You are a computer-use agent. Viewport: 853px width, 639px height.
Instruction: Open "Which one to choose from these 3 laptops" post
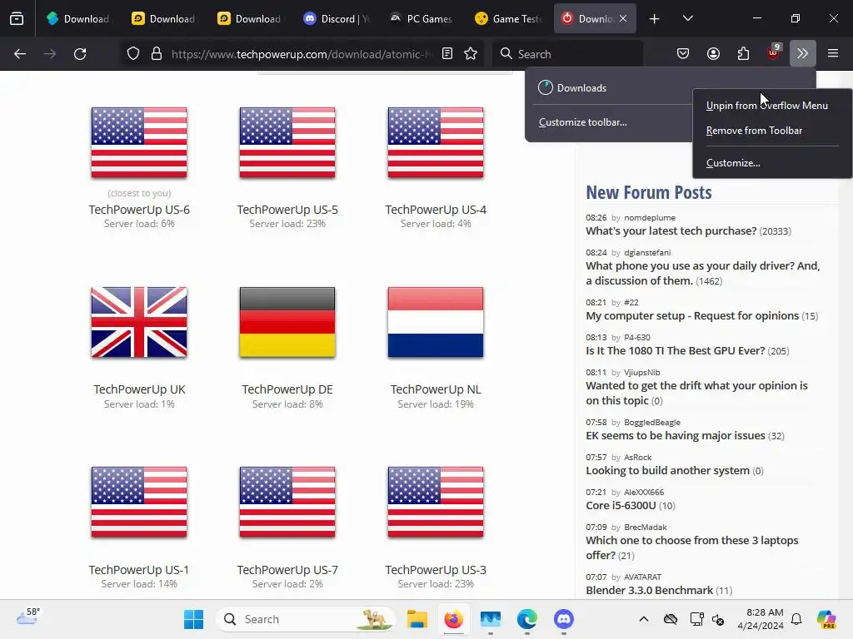692,547
